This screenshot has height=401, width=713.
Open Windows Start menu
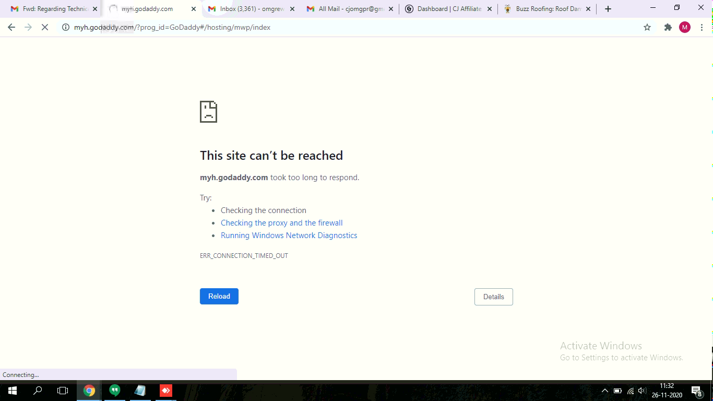pos(12,391)
